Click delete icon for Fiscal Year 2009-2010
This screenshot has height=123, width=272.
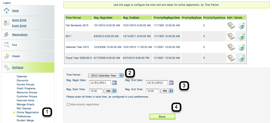point(241,58)
